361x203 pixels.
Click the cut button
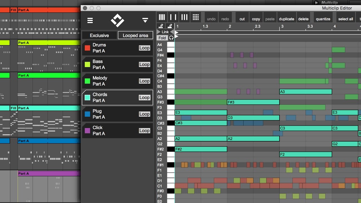click(x=242, y=17)
